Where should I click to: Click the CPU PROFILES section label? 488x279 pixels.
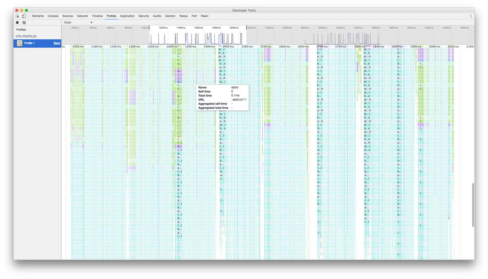click(x=26, y=37)
